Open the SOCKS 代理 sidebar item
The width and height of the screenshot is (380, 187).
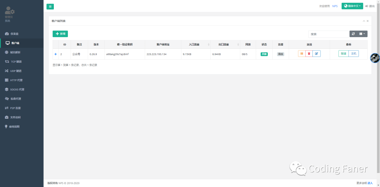tap(22, 89)
